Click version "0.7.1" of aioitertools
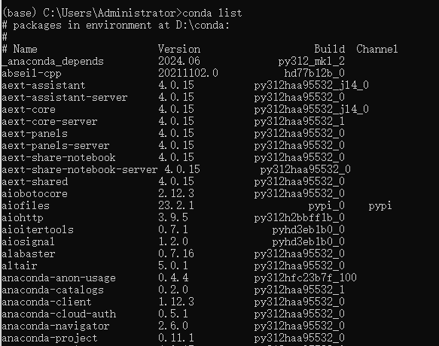Screen dimensions: 439x346 coord(173,229)
